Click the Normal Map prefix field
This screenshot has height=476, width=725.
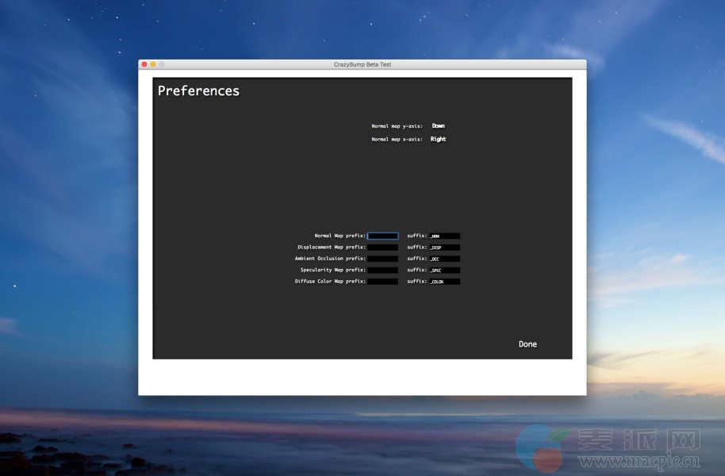pos(382,236)
